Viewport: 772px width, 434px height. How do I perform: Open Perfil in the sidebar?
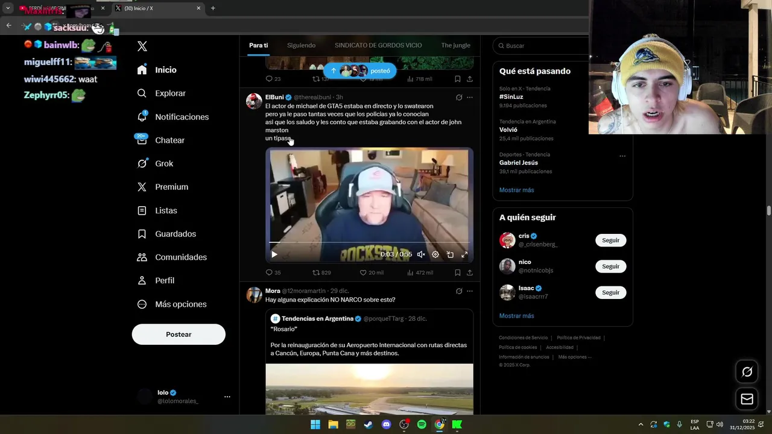[x=156, y=280]
